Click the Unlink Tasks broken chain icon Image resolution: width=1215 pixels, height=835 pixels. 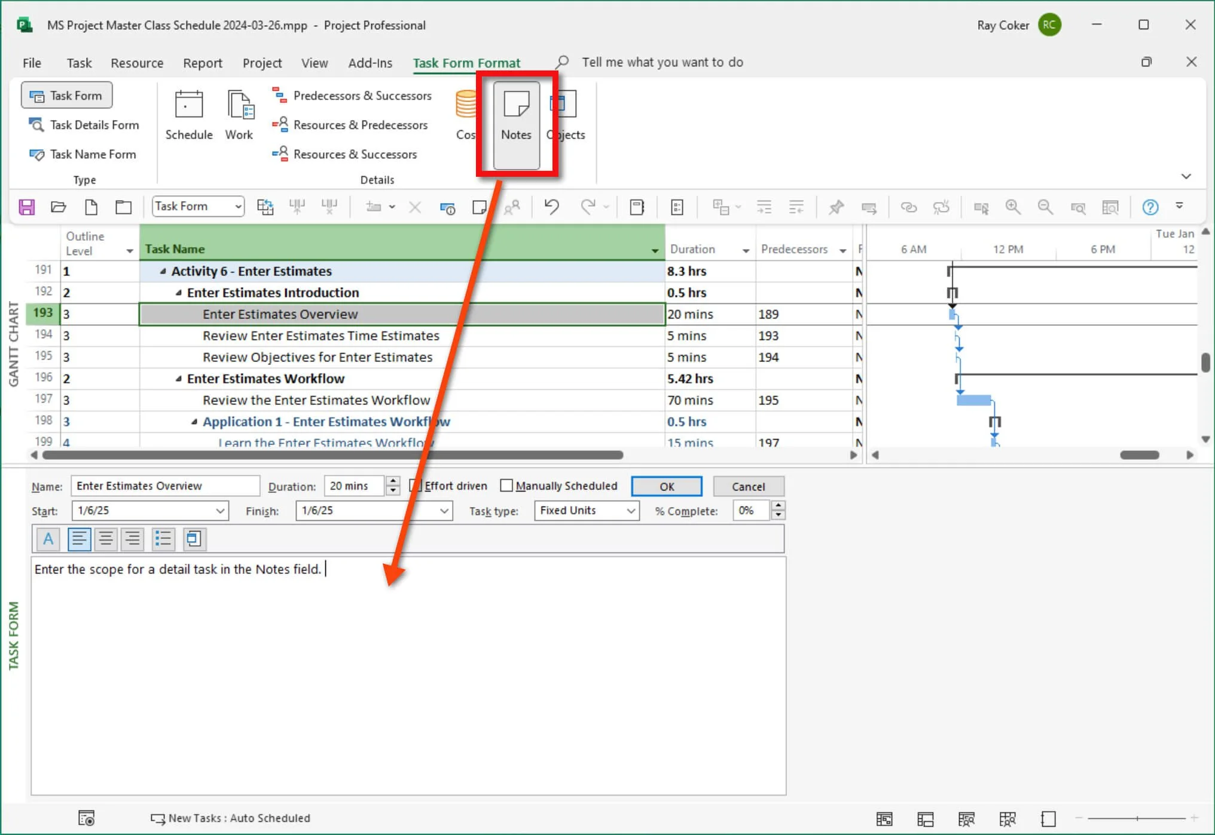tap(941, 207)
